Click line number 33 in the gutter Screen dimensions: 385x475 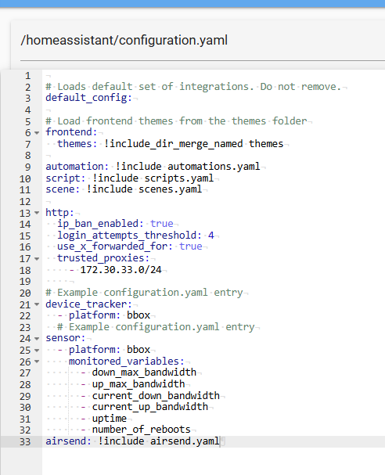[25, 441]
